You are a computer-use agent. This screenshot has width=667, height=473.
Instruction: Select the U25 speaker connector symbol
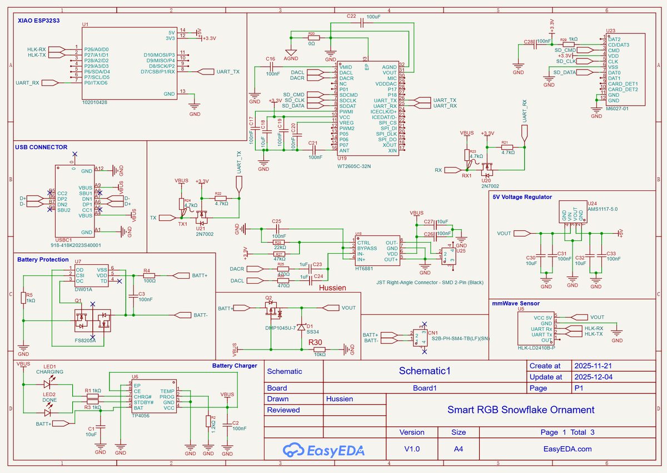coord(448,256)
